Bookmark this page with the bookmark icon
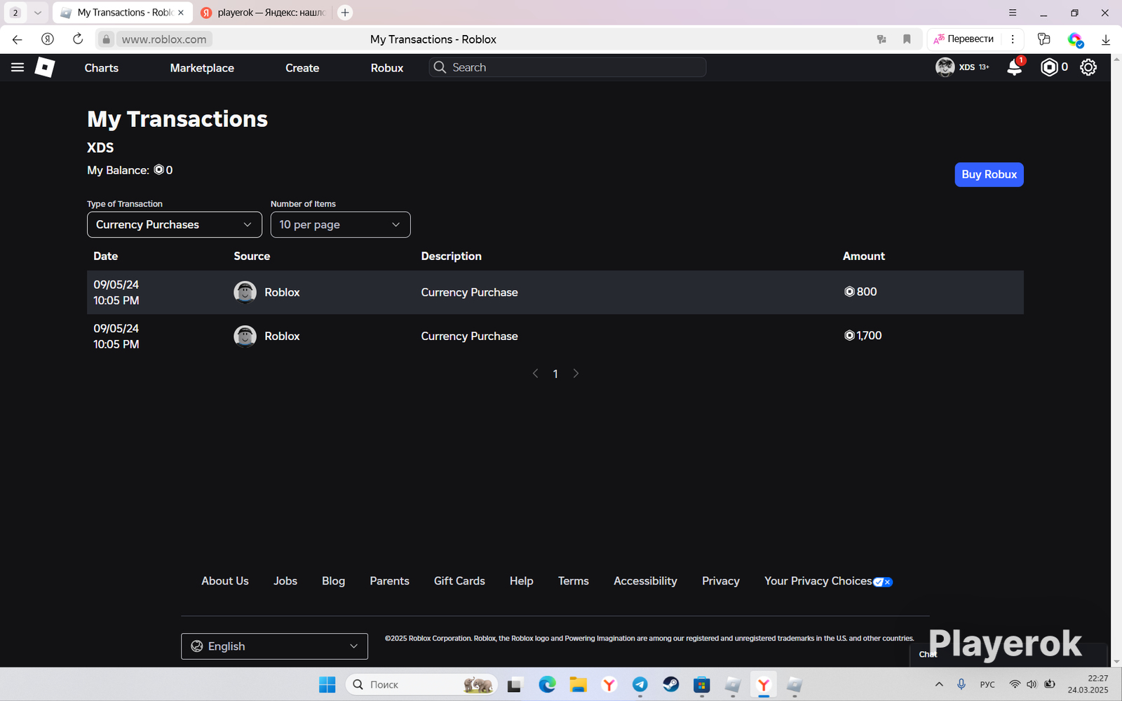1122x701 pixels. (x=907, y=39)
